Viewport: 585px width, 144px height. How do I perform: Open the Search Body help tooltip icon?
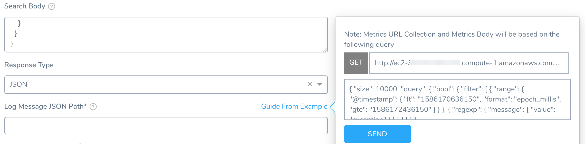pyautogui.click(x=52, y=6)
